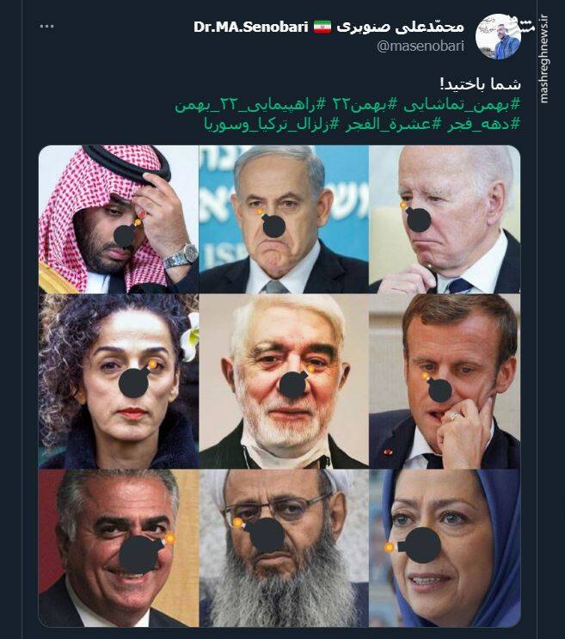565x639 pixels.
Task: Open photo of white-haired man adjusting his tie
Action: 445,219
